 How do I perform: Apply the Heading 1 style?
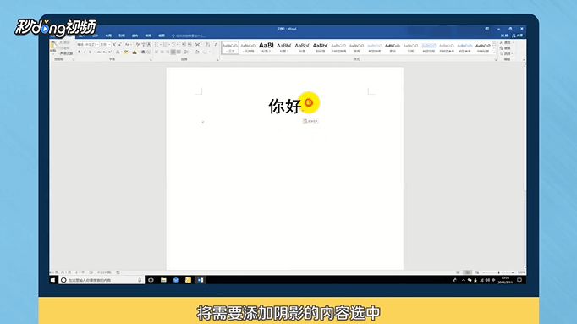click(266, 47)
